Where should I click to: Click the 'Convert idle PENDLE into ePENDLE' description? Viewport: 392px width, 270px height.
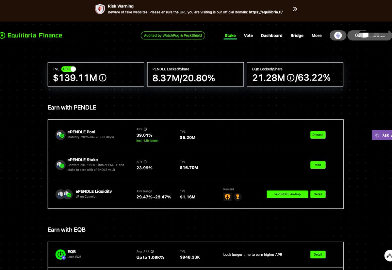(96, 167)
